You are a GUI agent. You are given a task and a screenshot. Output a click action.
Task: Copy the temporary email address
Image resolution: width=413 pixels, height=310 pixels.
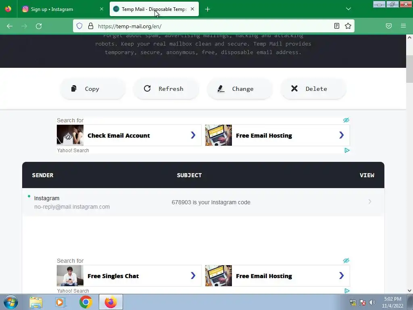[x=93, y=89]
